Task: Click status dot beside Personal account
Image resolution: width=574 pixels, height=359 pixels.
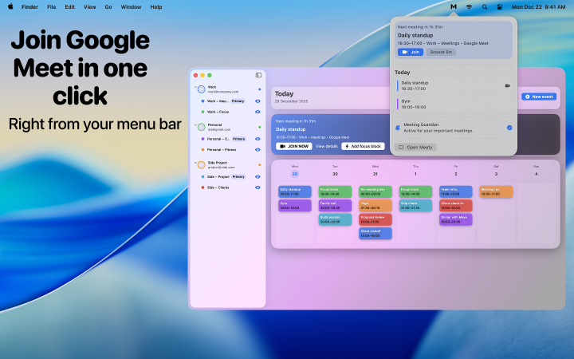Action: (260, 127)
